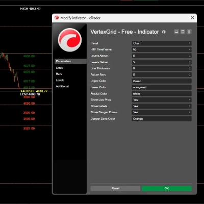
Task: Click the LOW price label on chart
Action: coord(30,94)
